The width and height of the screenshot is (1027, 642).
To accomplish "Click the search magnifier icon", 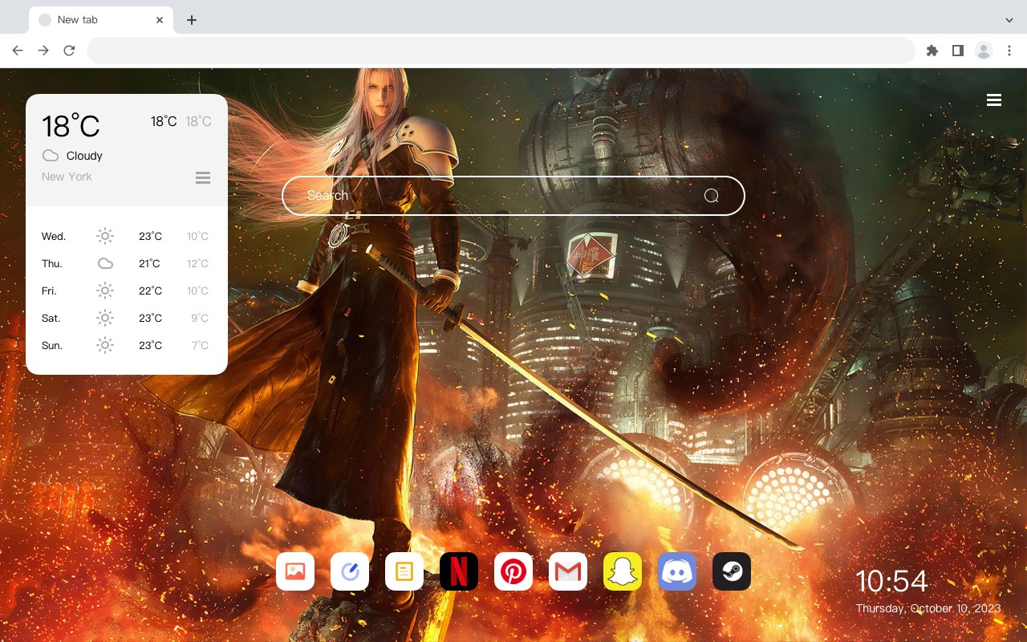I will click(x=712, y=196).
